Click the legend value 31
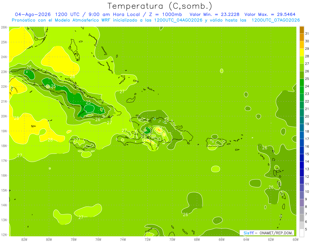Viewport: 314px width, 243px height. tap(307, 34)
